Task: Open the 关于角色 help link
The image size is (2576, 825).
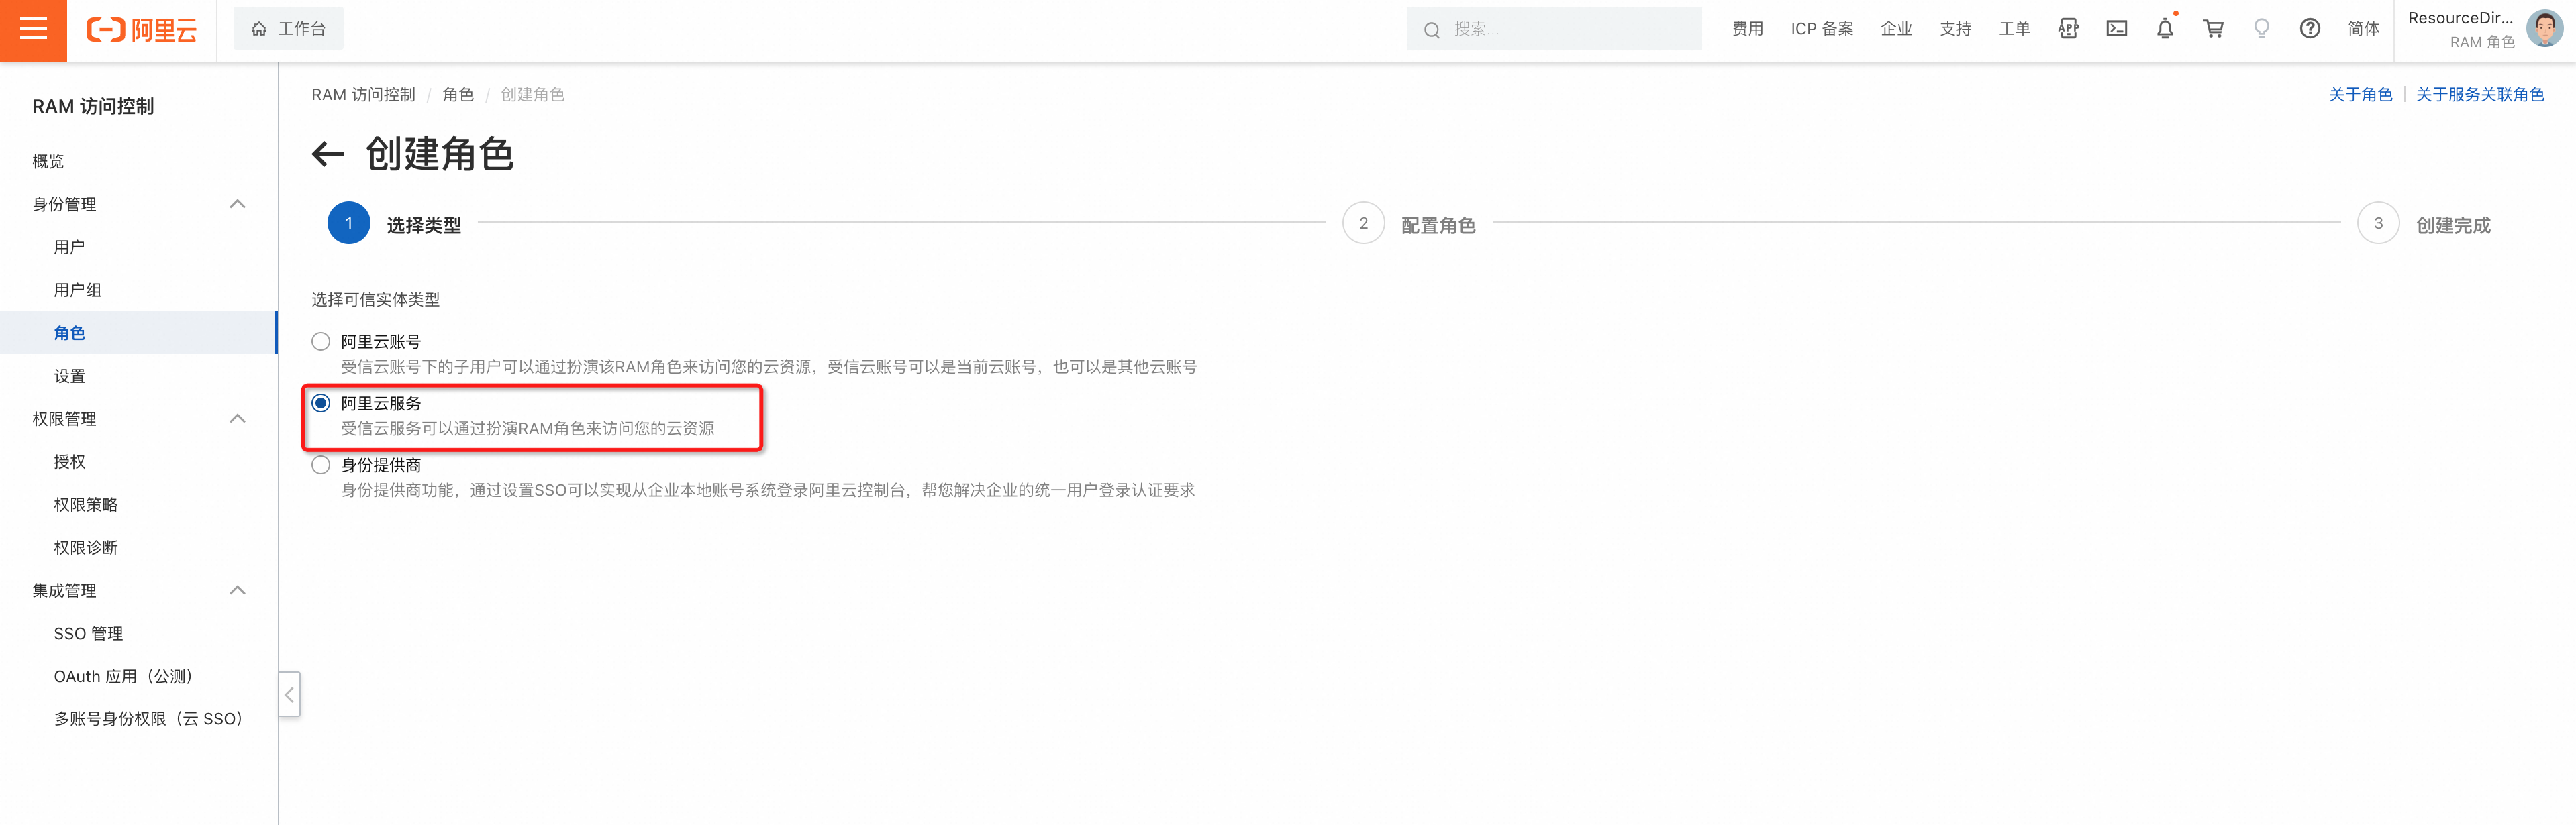Action: (2360, 94)
